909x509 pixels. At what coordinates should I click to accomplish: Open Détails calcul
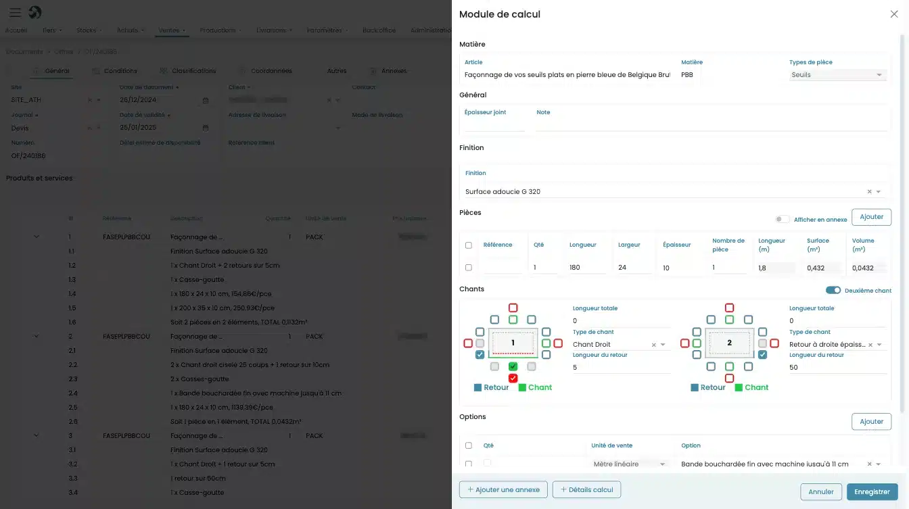(x=586, y=490)
